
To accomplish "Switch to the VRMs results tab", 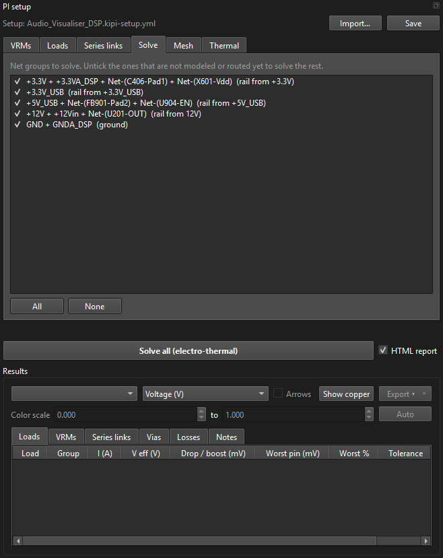I will pos(66,437).
